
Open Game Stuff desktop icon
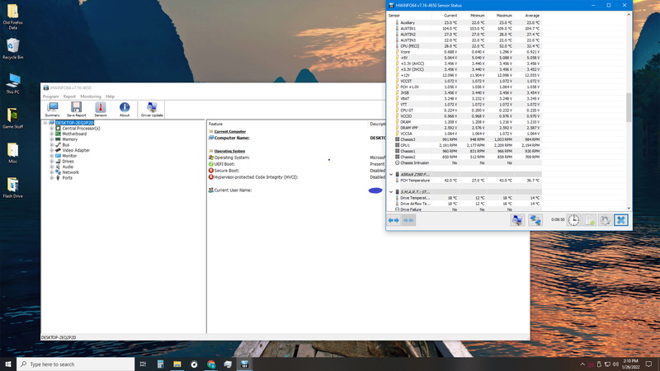tap(12, 118)
